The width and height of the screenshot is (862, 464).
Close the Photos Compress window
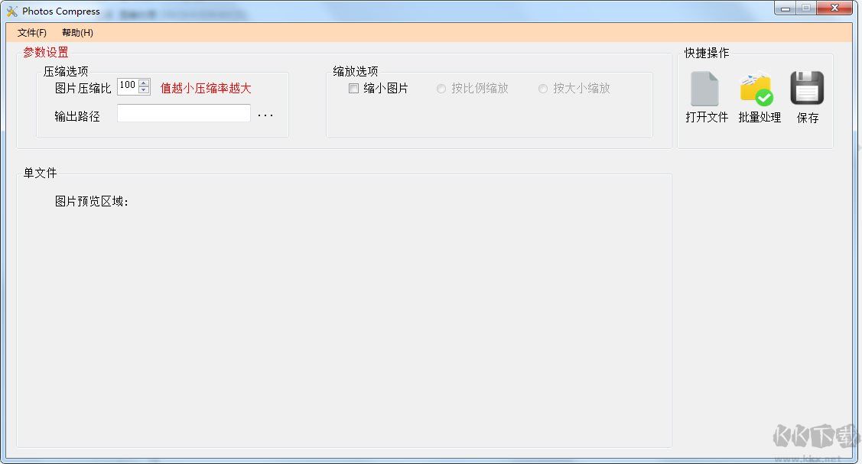[834, 8]
